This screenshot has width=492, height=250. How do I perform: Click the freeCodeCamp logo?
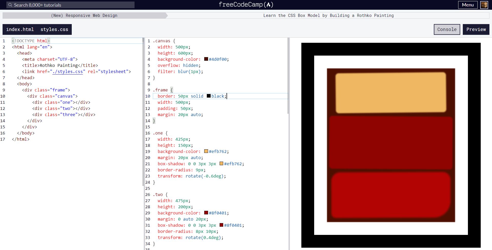(x=246, y=5)
